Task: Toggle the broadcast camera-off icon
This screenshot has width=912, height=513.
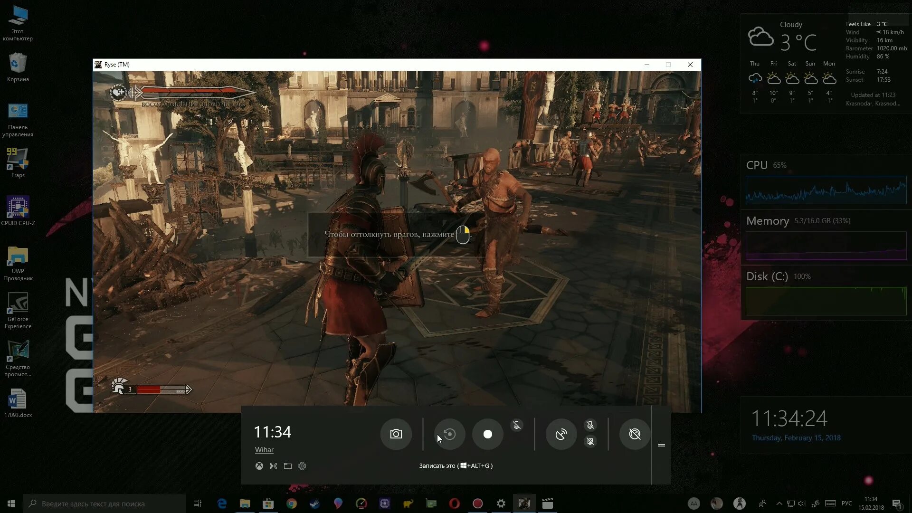Action: pos(590,441)
